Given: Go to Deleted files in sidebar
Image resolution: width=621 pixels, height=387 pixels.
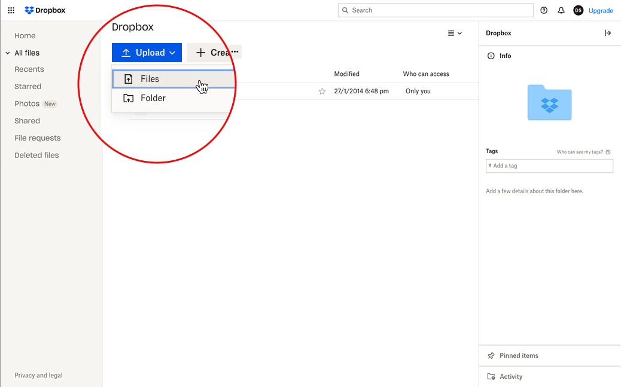Looking at the screenshot, I should click(x=36, y=155).
